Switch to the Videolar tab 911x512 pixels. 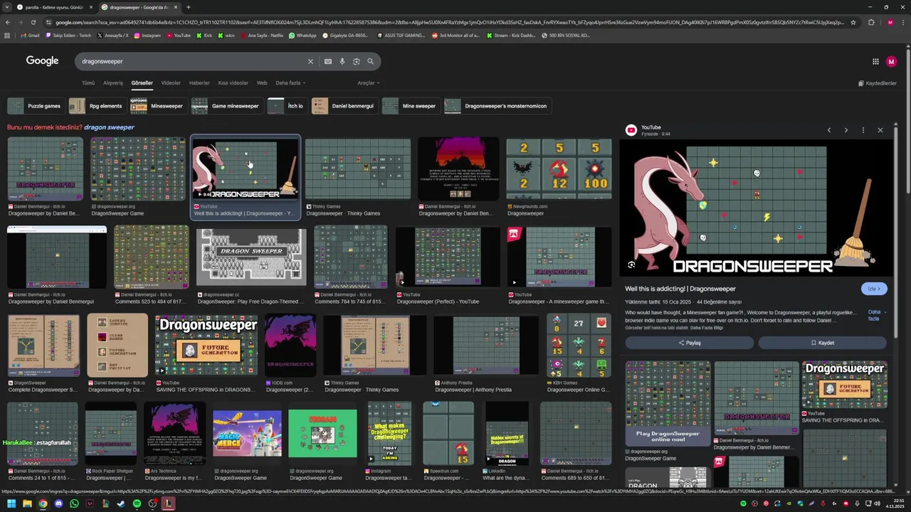coord(171,82)
